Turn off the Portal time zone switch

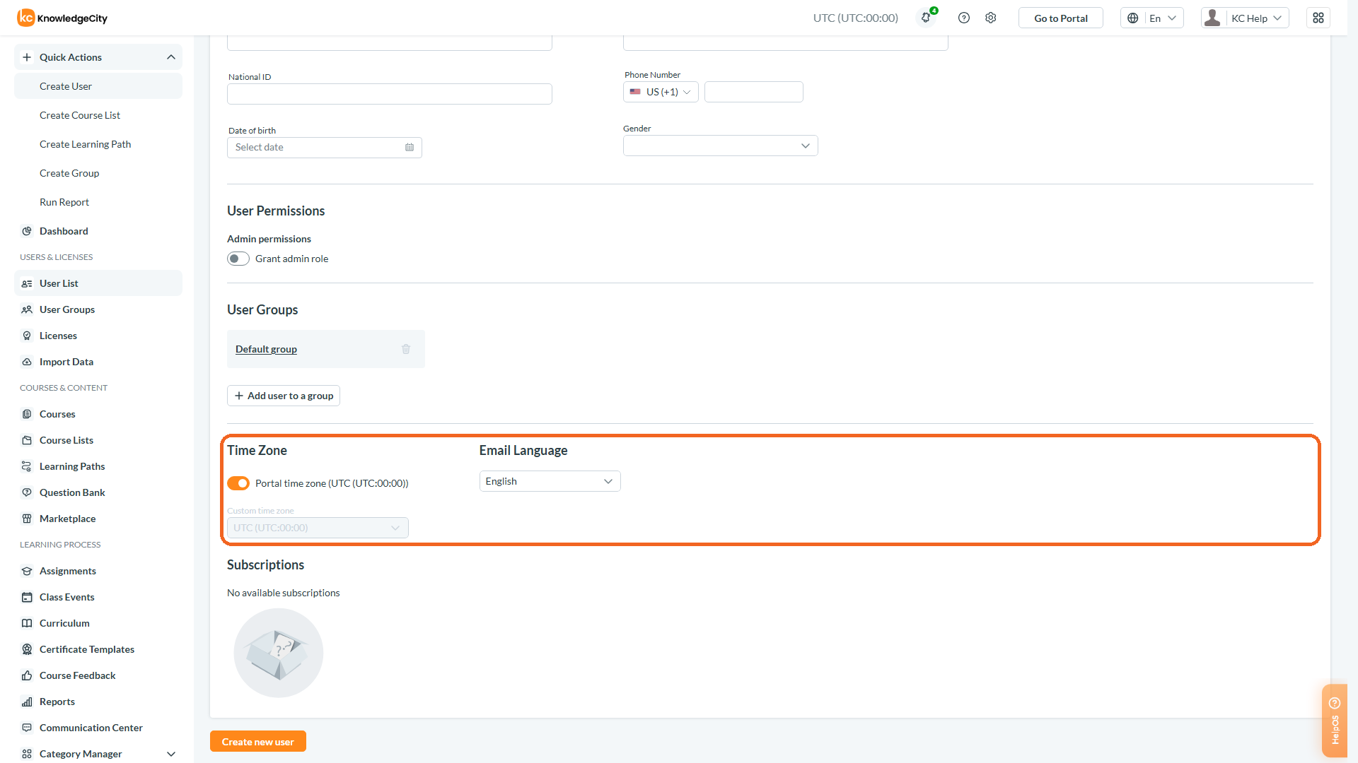pyautogui.click(x=238, y=483)
